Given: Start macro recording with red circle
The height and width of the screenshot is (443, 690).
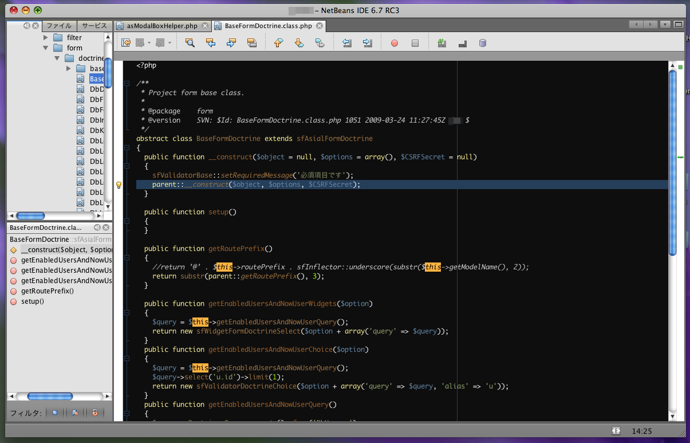Looking at the screenshot, I should tap(395, 43).
